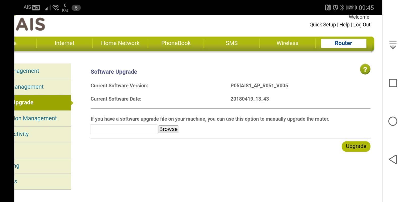Tap the NFC status icon
This screenshot has width=404, height=202.
(328, 8)
